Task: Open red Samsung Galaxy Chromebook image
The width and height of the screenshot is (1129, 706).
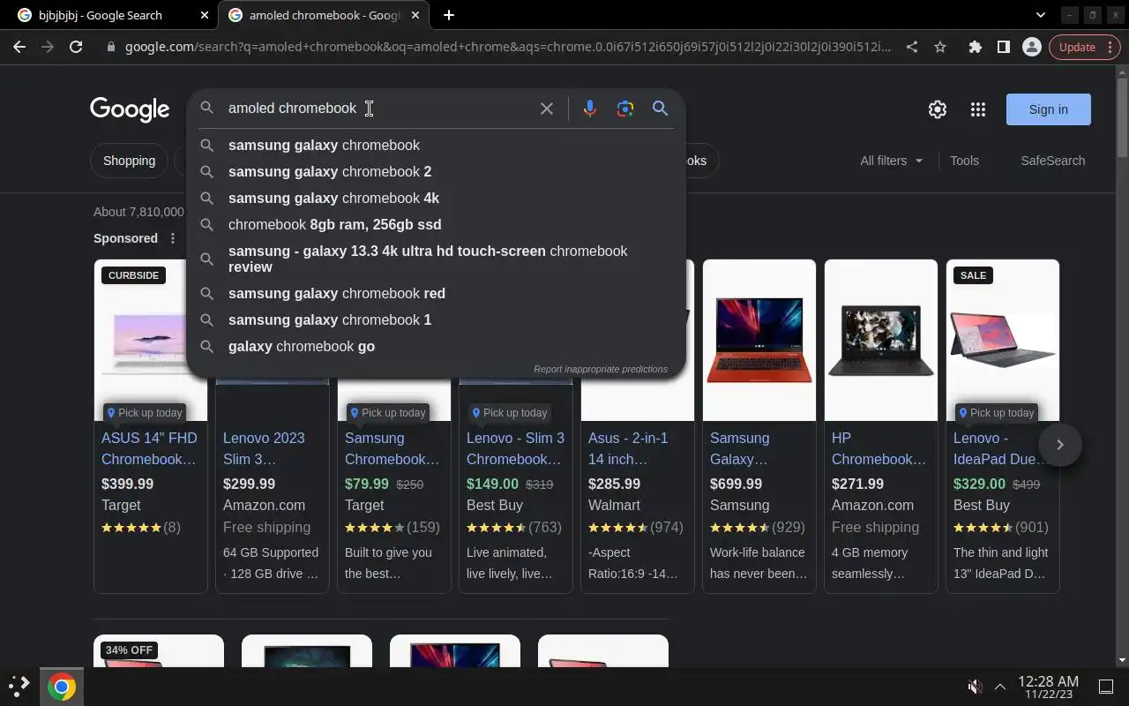Action: 759,340
